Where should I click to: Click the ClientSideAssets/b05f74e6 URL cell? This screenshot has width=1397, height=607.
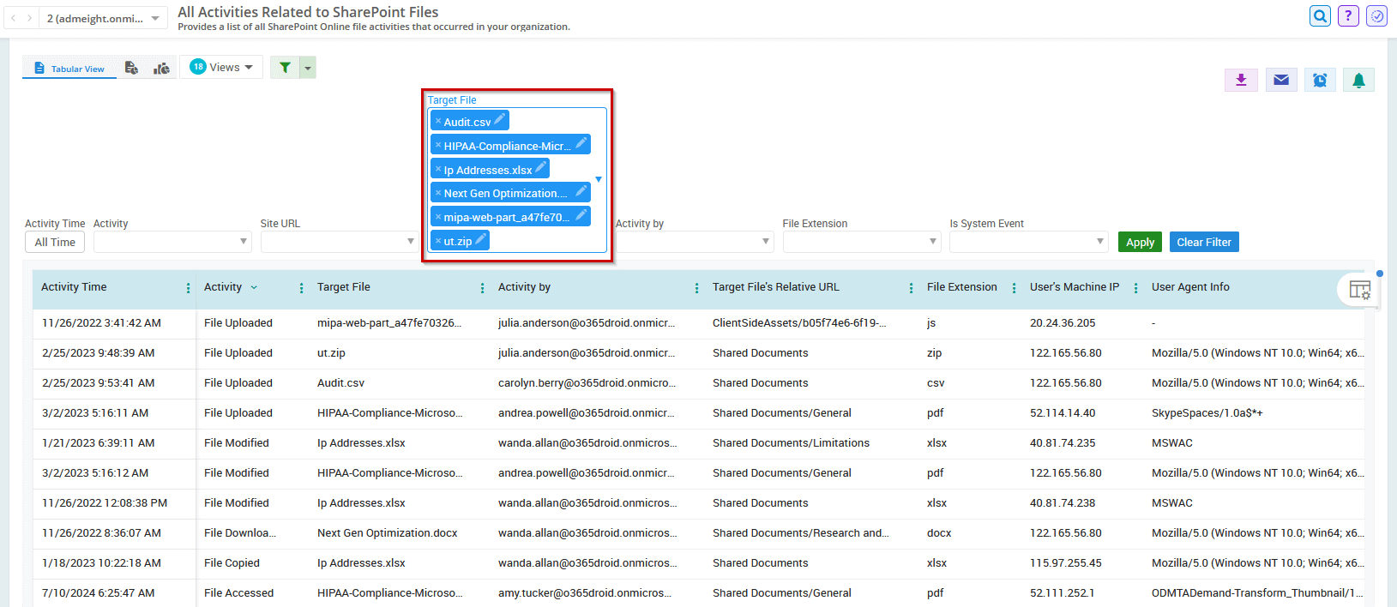click(799, 323)
